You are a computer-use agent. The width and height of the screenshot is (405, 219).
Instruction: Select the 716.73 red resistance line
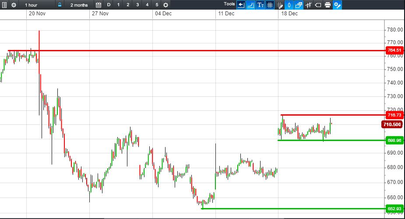point(333,115)
